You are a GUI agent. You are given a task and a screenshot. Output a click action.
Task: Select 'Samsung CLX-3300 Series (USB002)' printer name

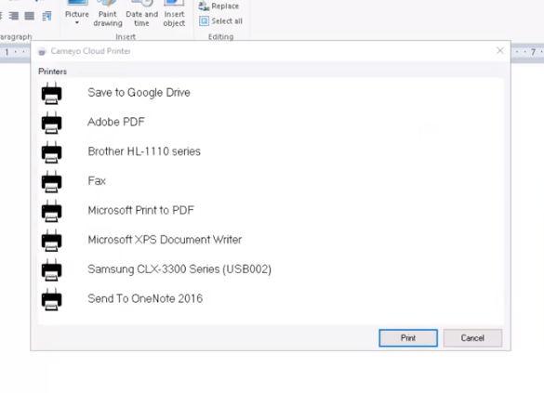pyautogui.click(x=179, y=269)
